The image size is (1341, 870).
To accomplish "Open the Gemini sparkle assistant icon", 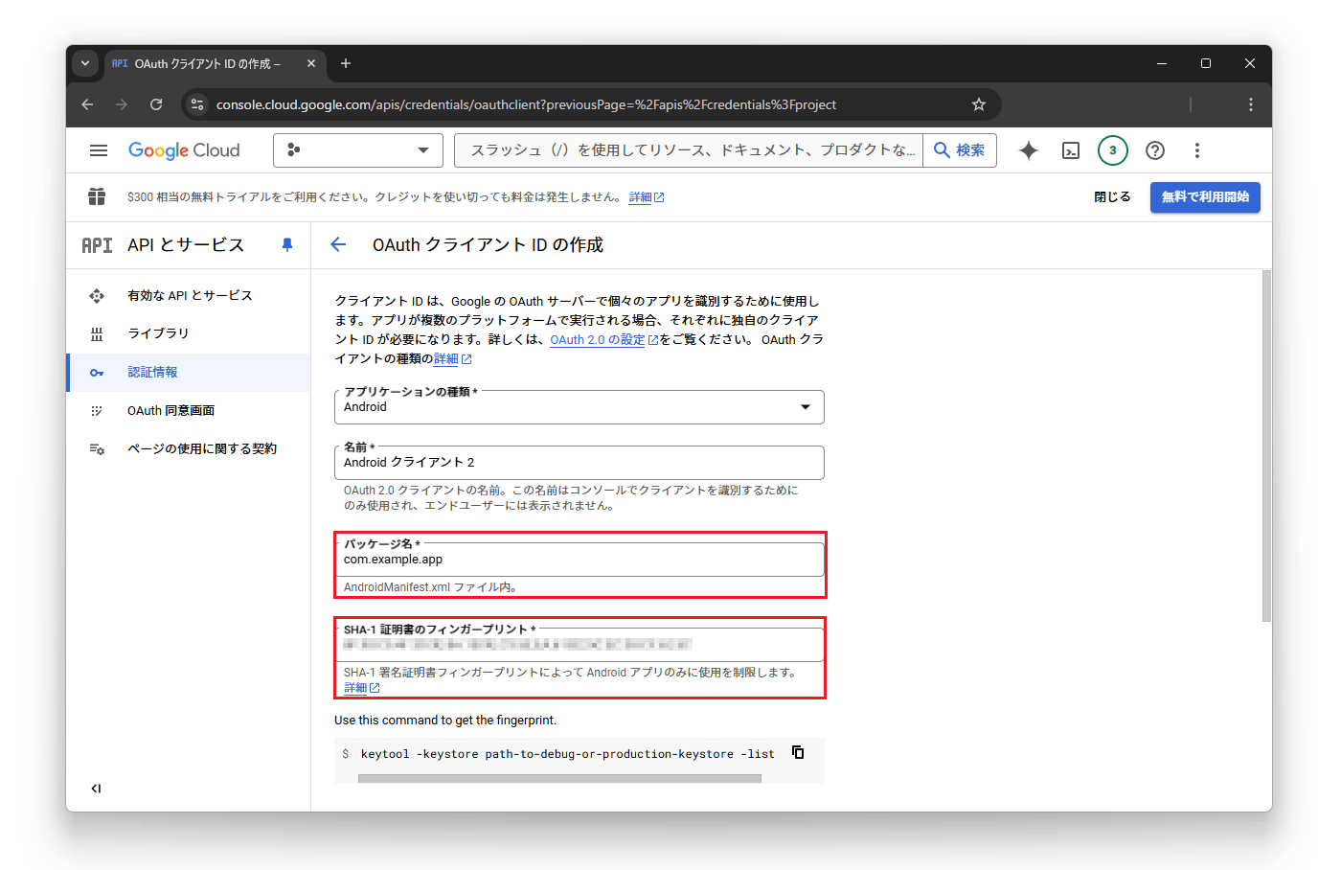I will (1029, 150).
